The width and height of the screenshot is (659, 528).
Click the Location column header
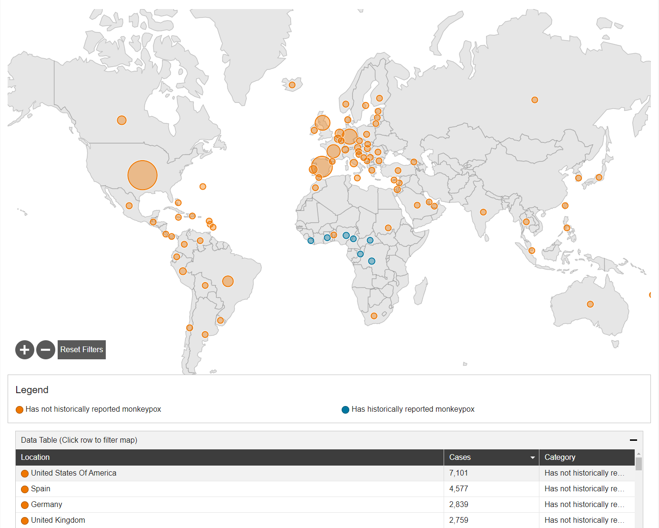[230, 457]
